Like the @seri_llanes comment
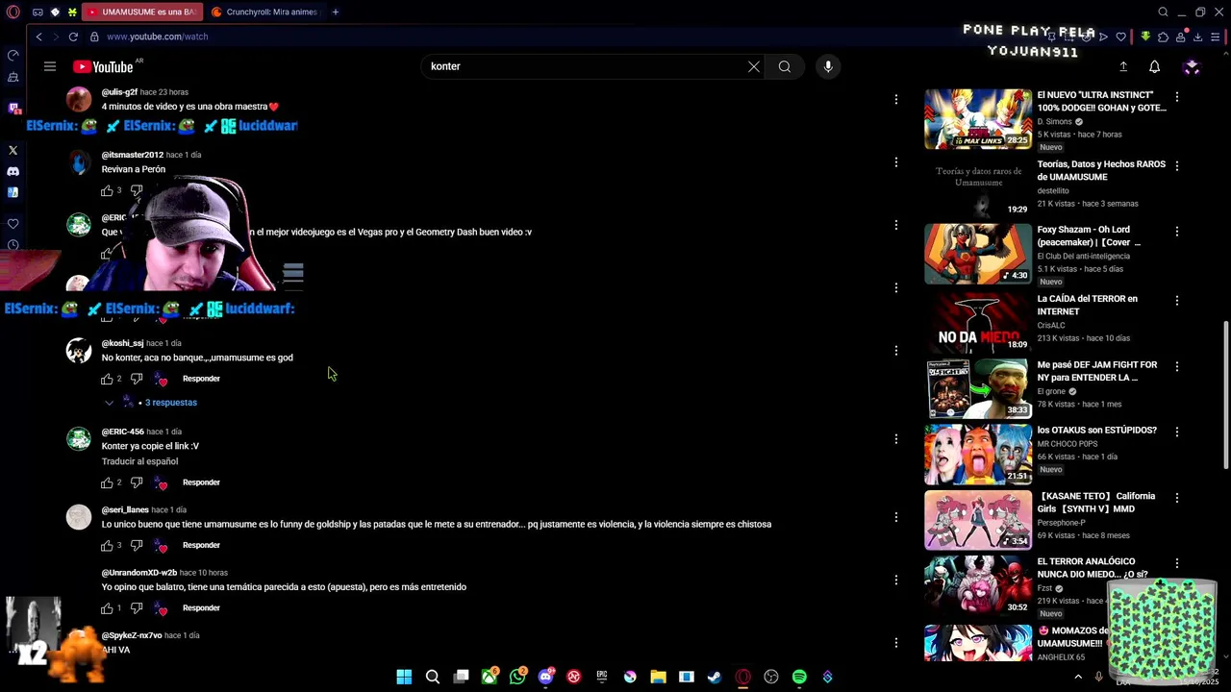Viewport: 1231px width, 692px height. coord(107,545)
